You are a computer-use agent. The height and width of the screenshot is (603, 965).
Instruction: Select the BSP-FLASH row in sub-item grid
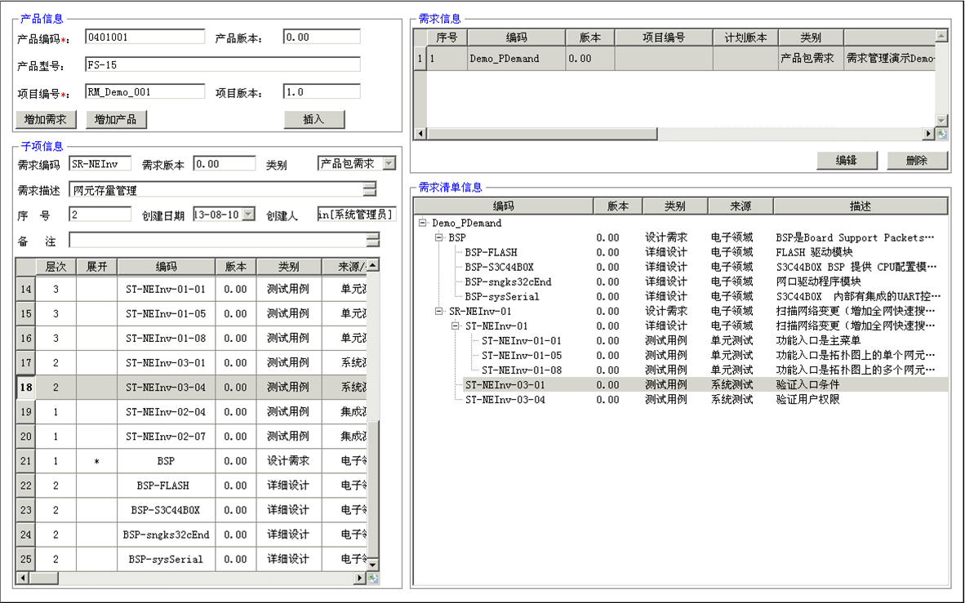coord(162,486)
